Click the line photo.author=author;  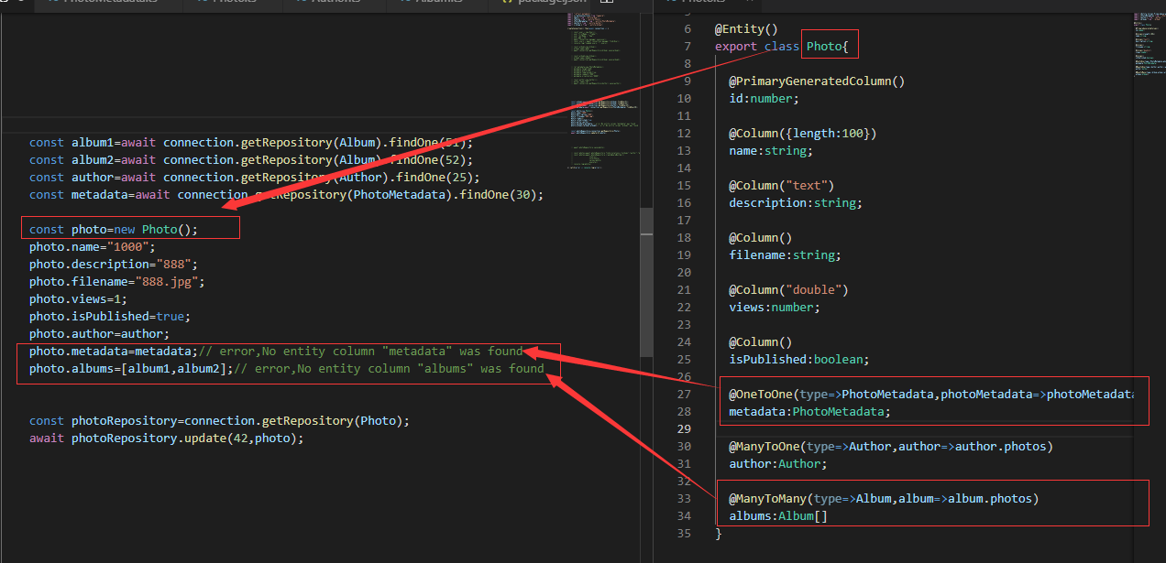(100, 333)
